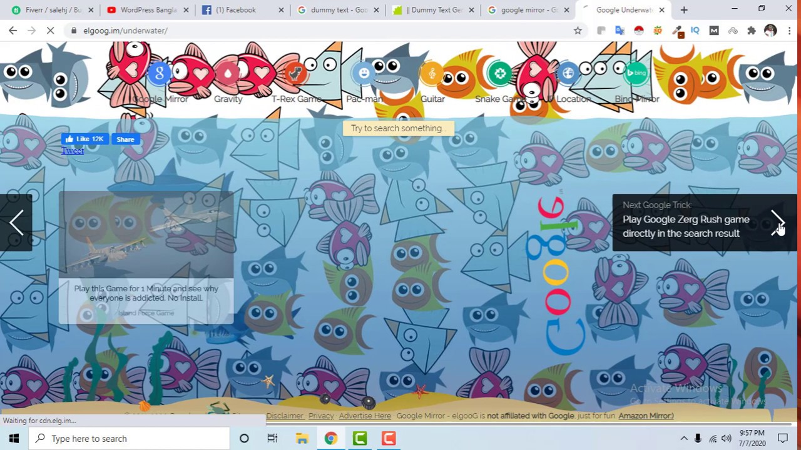Open the Privacy link
The image size is (801, 450).
(x=321, y=416)
